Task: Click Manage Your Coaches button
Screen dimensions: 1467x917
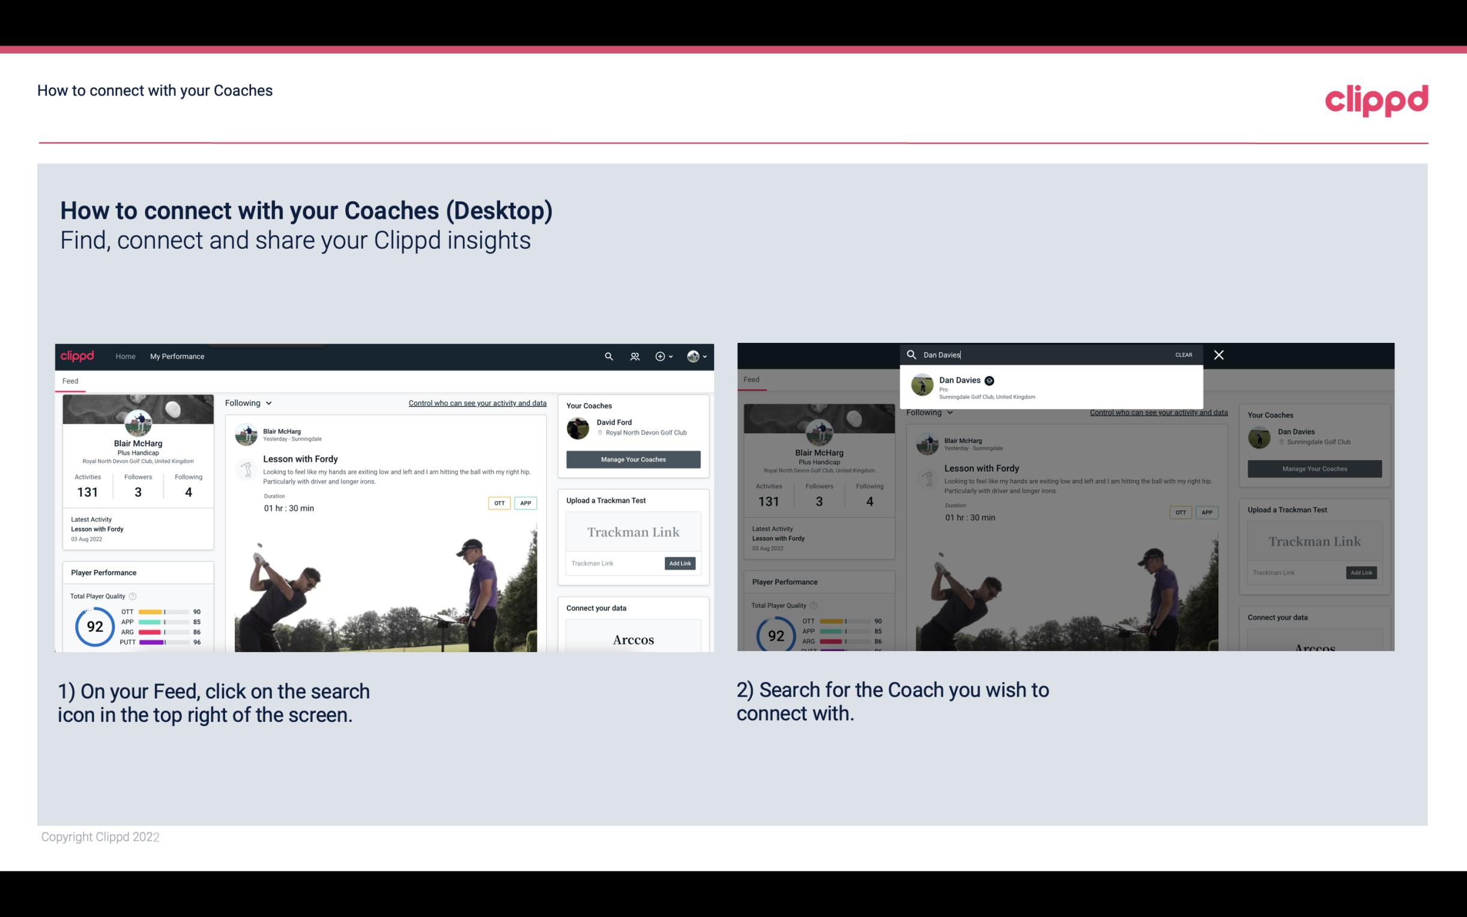Action: pyautogui.click(x=633, y=459)
